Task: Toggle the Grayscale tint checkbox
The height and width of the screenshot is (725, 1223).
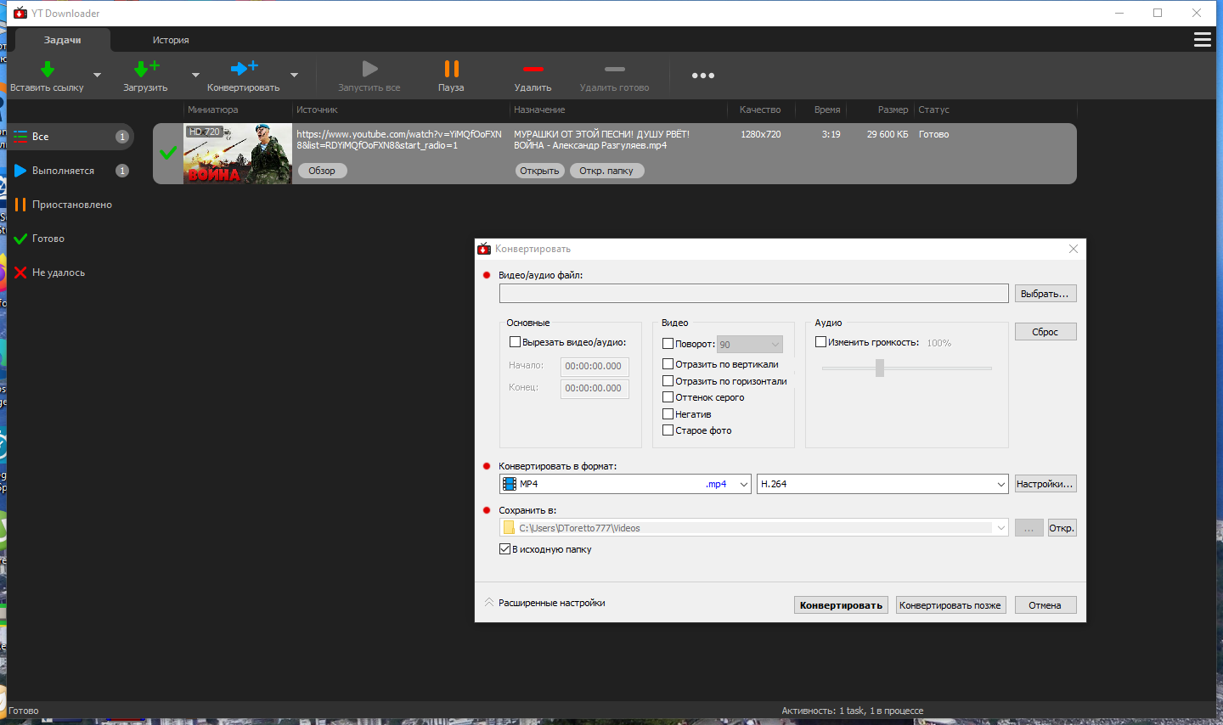Action: pyautogui.click(x=668, y=397)
